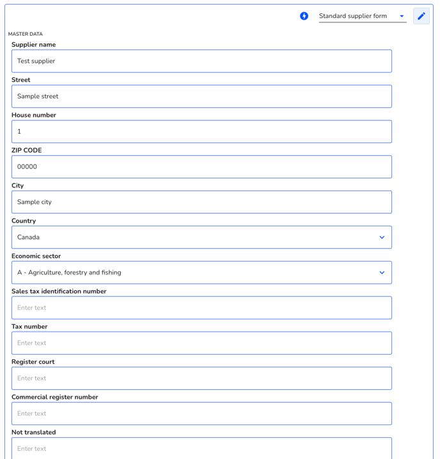The width and height of the screenshot is (440, 459).
Task: Click the City field containing Sample city
Action: 201,202
